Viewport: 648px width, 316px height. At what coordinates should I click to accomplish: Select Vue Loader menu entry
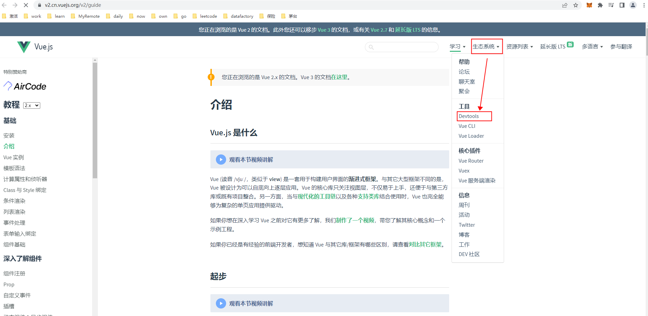471,136
